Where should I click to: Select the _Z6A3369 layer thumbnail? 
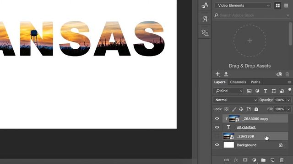(229, 136)
